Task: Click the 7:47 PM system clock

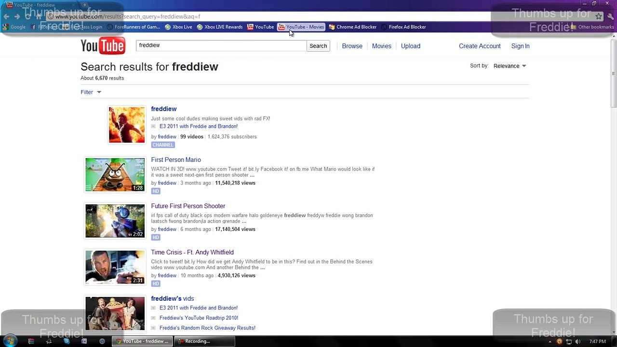Action: (x=597, y=342)
